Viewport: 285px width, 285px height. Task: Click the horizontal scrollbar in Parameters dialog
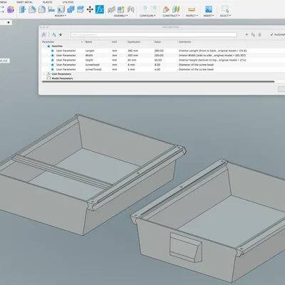pos(158,82)
